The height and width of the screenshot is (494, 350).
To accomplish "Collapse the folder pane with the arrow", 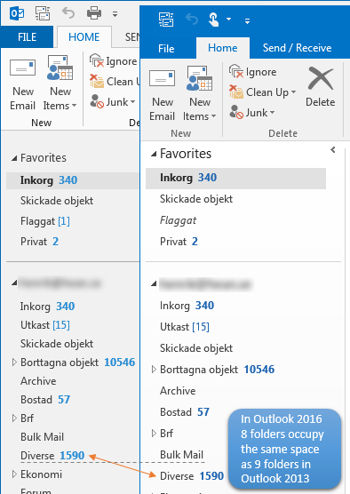I will tap(333, 150).
